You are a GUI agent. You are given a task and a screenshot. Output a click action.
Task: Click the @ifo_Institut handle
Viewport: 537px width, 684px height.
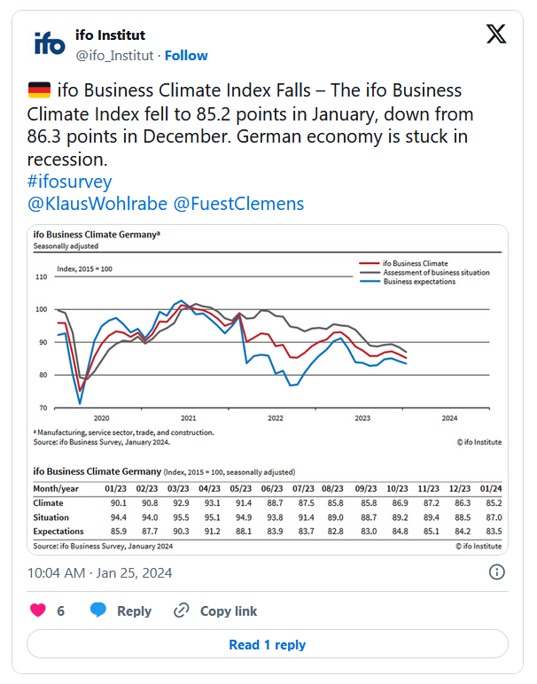[114, 55]
